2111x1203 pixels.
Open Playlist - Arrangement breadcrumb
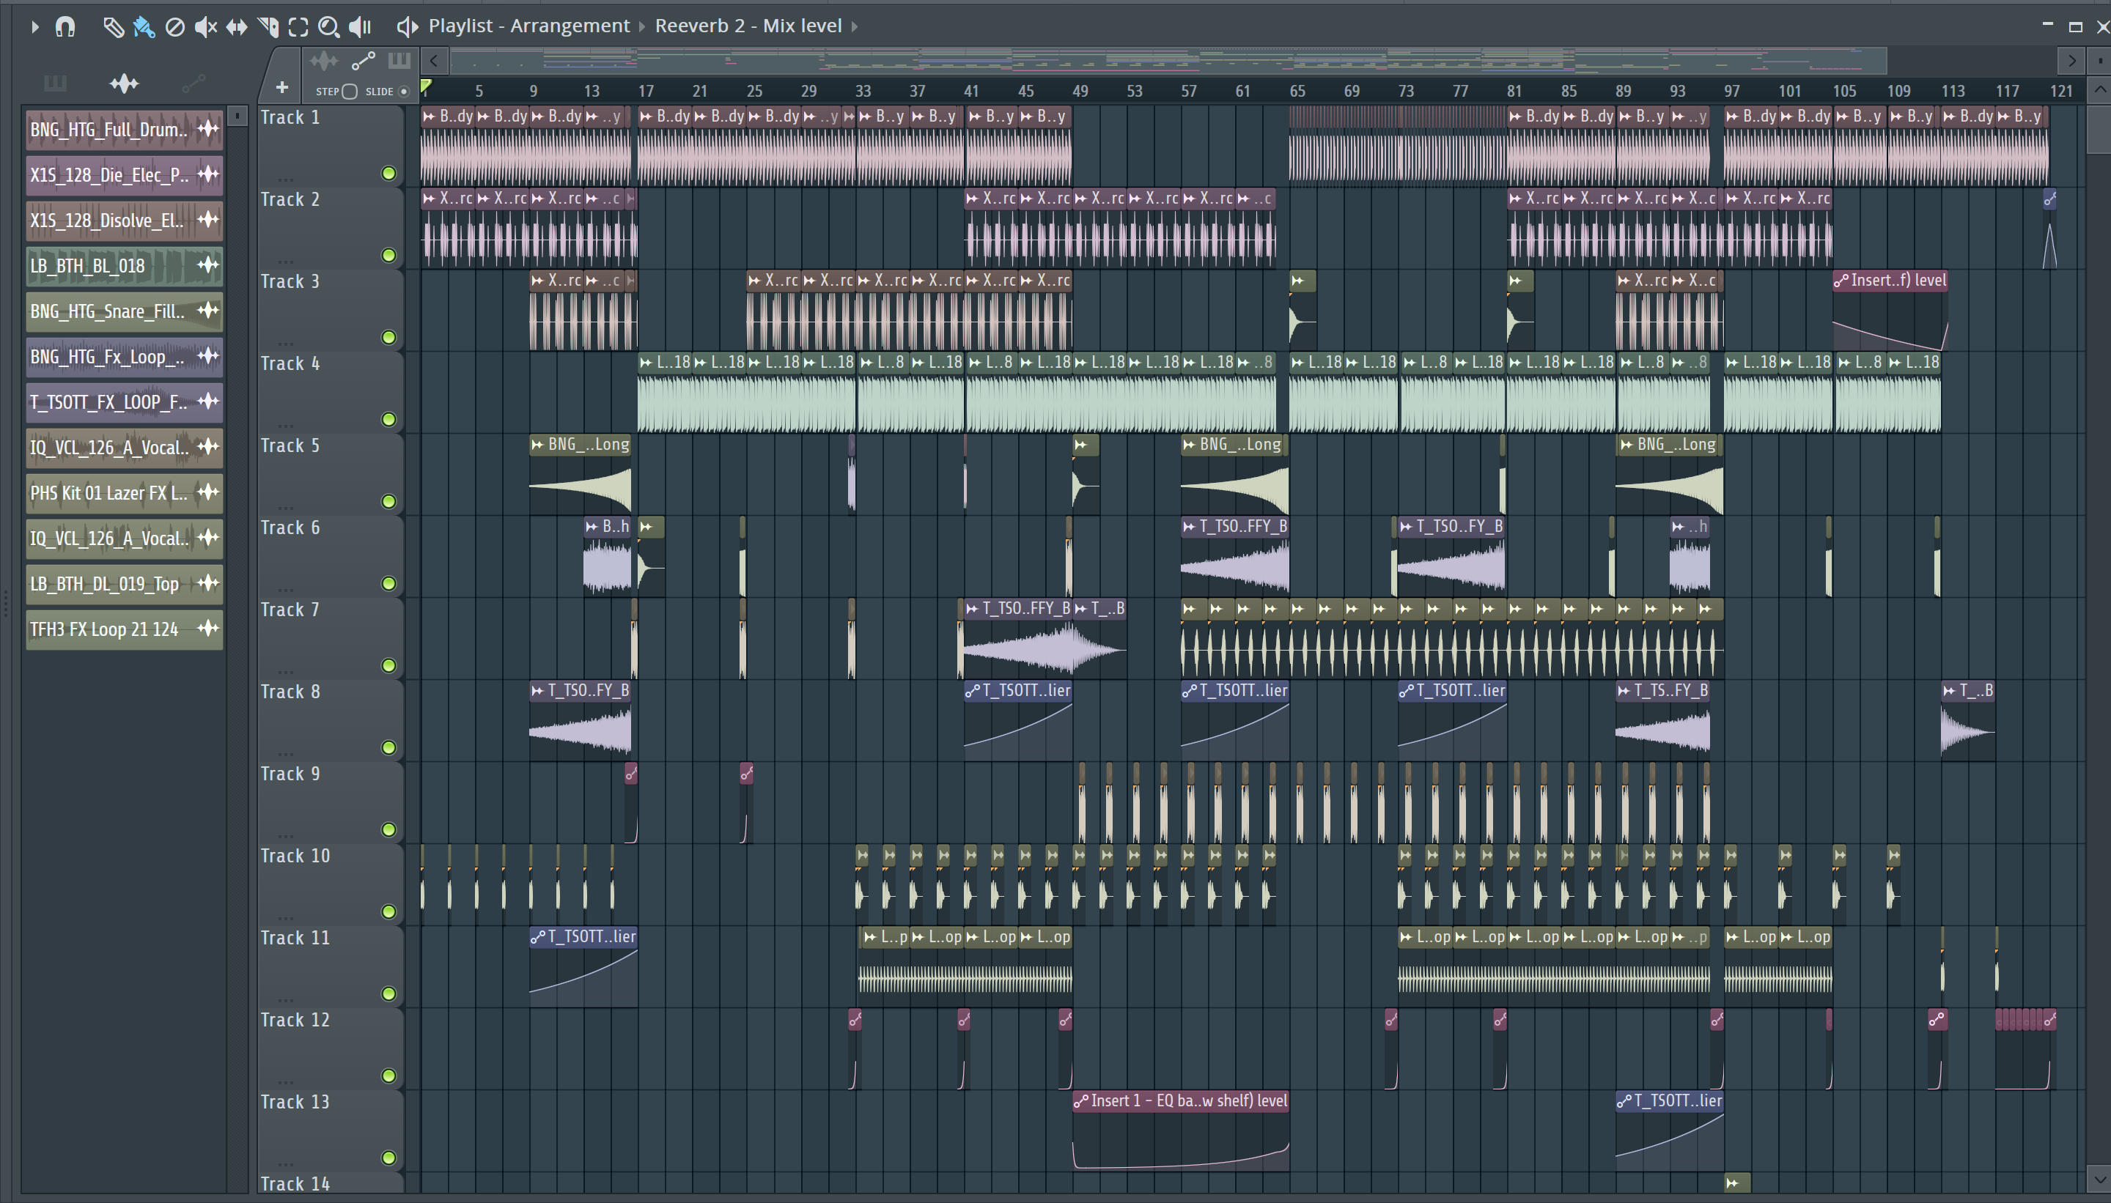click(529, 26)
